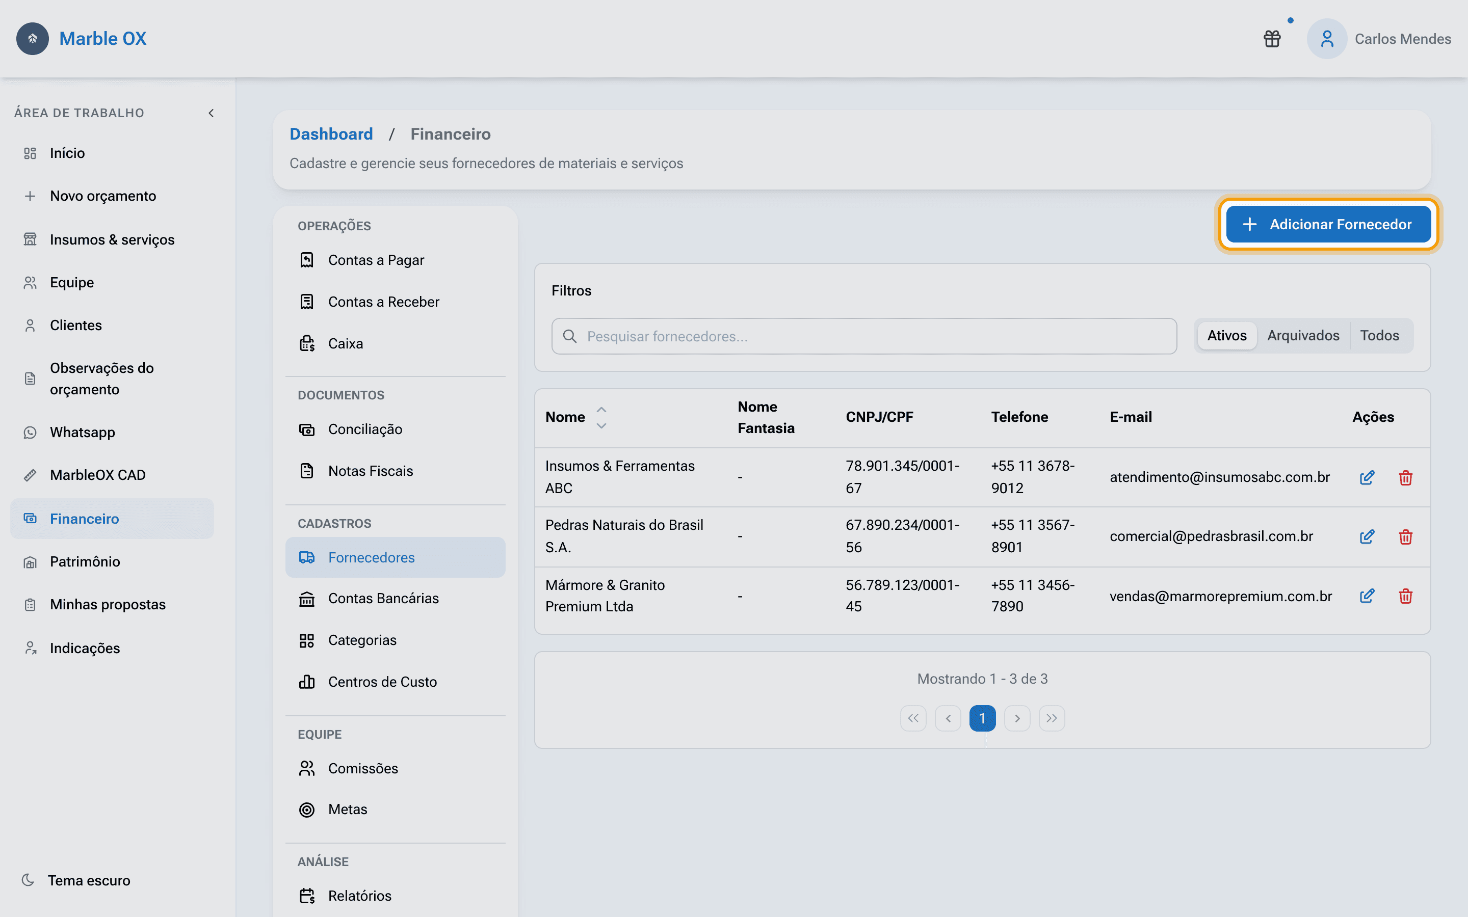Click the Whatsapp icon in the sidebar
The height and width of the screenshot is (917, 1468).
coord(30,433)
